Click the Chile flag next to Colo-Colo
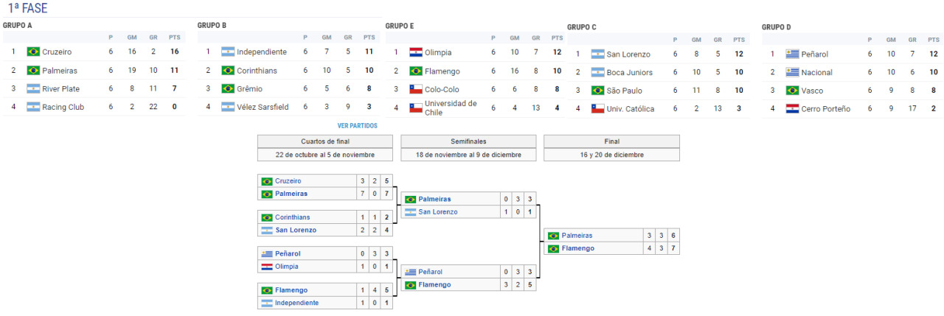 (416, 89)
